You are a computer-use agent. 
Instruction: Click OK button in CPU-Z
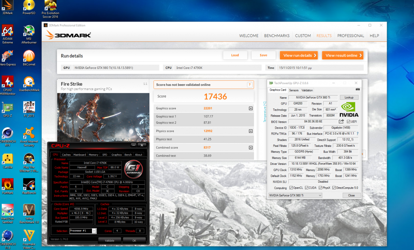pos(134,240)
